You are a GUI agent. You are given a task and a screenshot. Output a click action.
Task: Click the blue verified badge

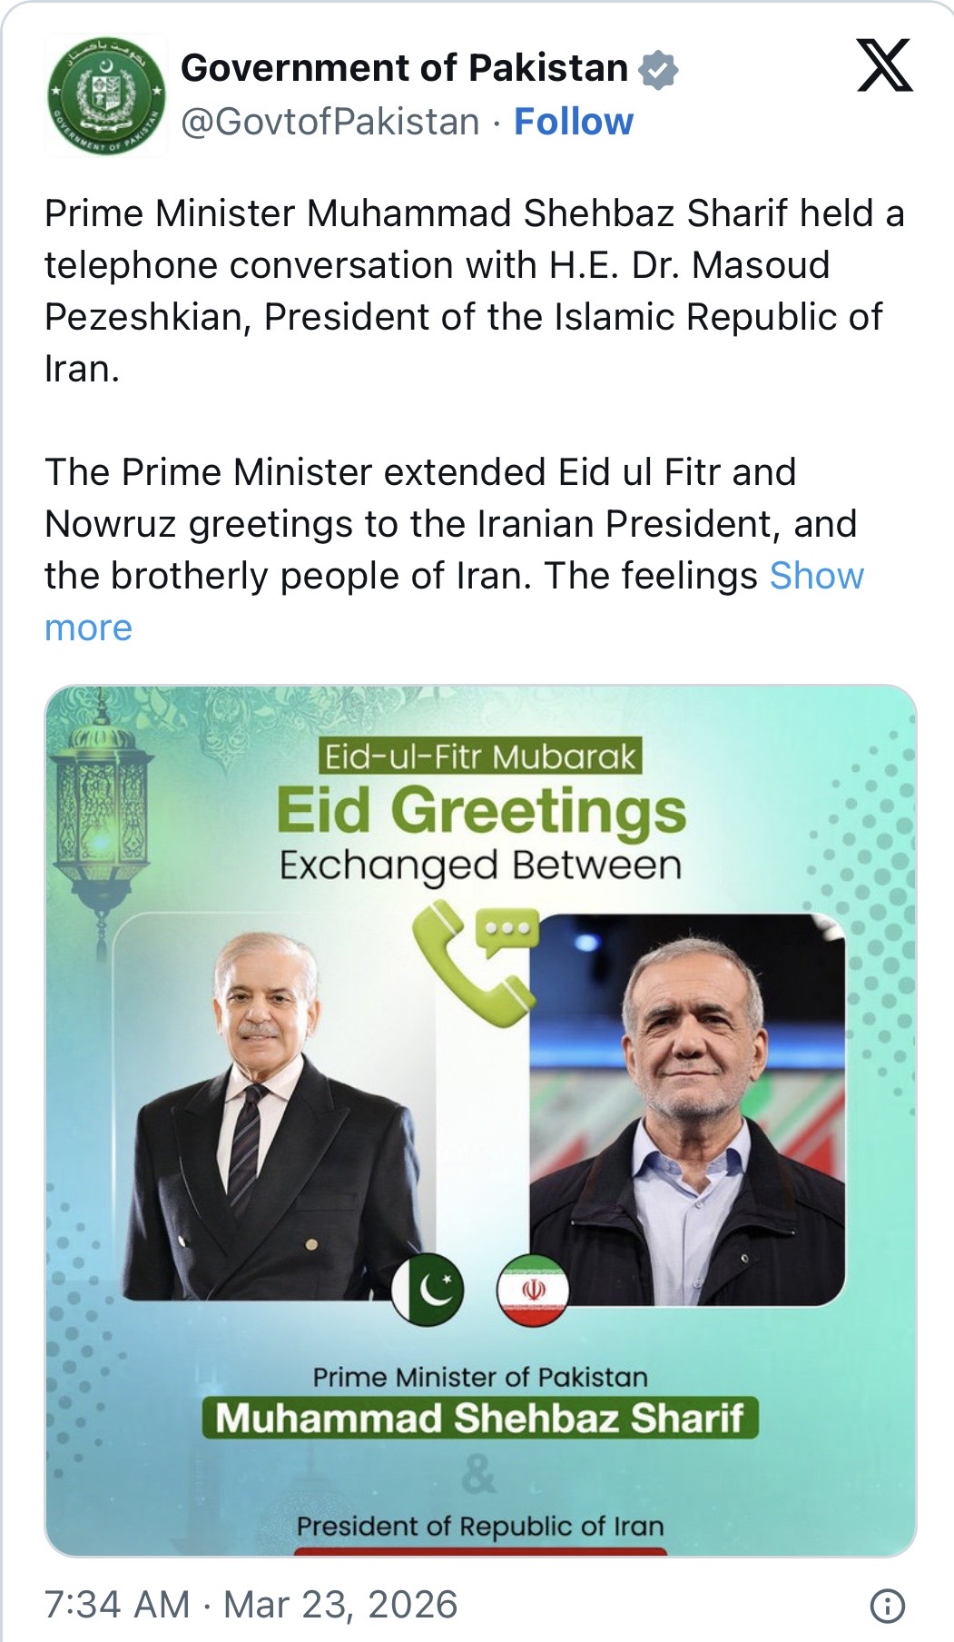coord(658,70)
